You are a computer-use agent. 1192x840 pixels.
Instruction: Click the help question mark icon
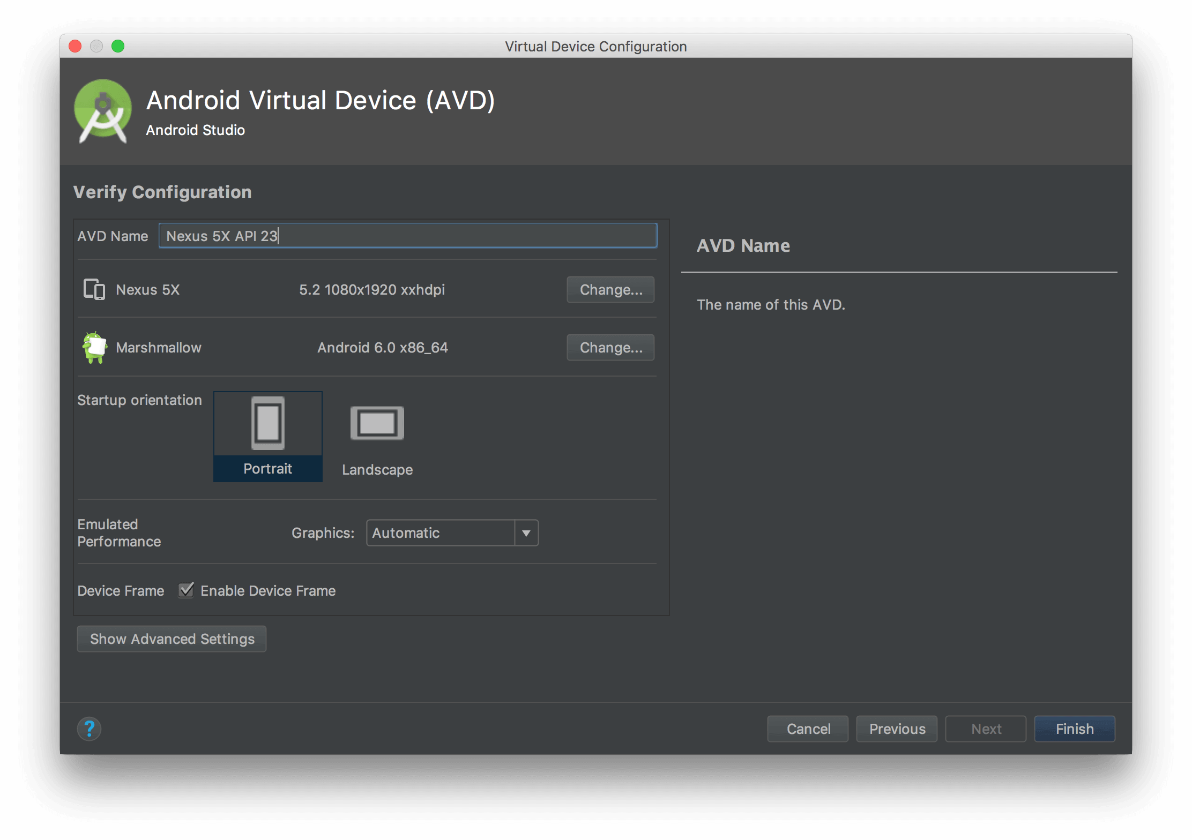click(90, 729)
